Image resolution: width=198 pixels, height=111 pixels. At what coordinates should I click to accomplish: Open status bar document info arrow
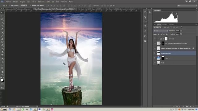pos(37,106)
